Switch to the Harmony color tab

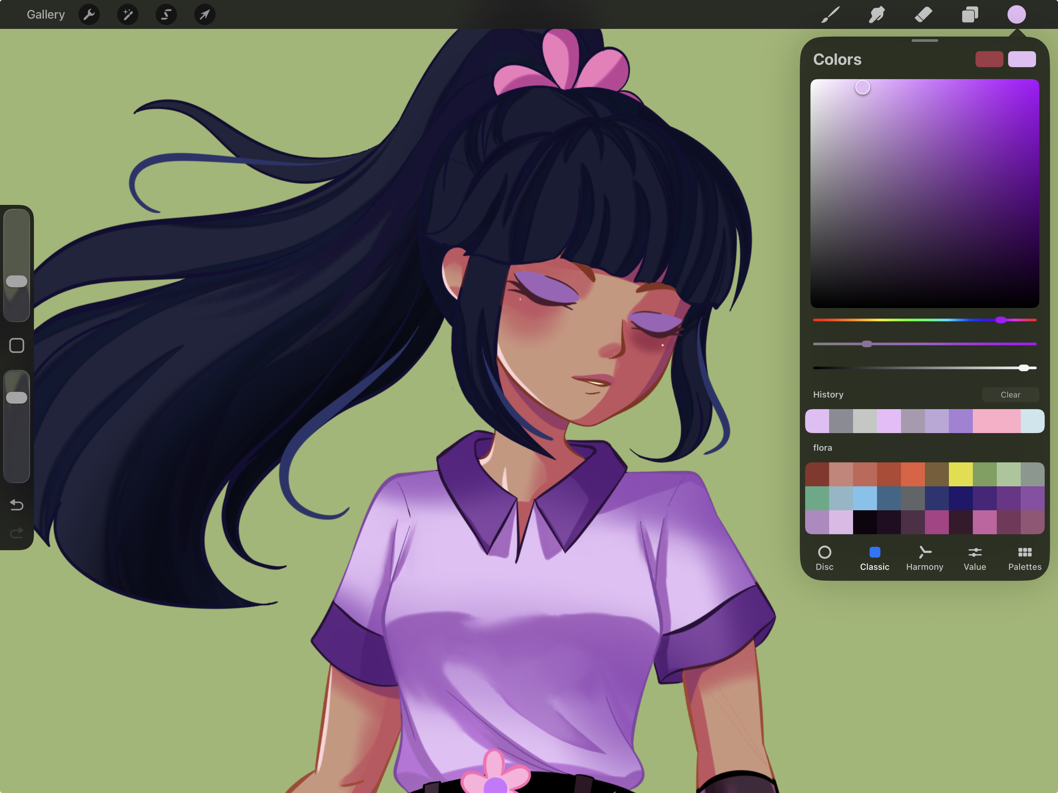click(924, 558)
